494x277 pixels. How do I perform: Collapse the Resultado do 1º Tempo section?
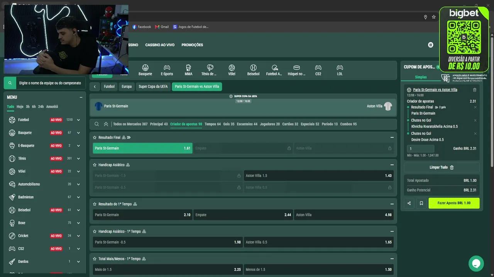tap(392, 204)
